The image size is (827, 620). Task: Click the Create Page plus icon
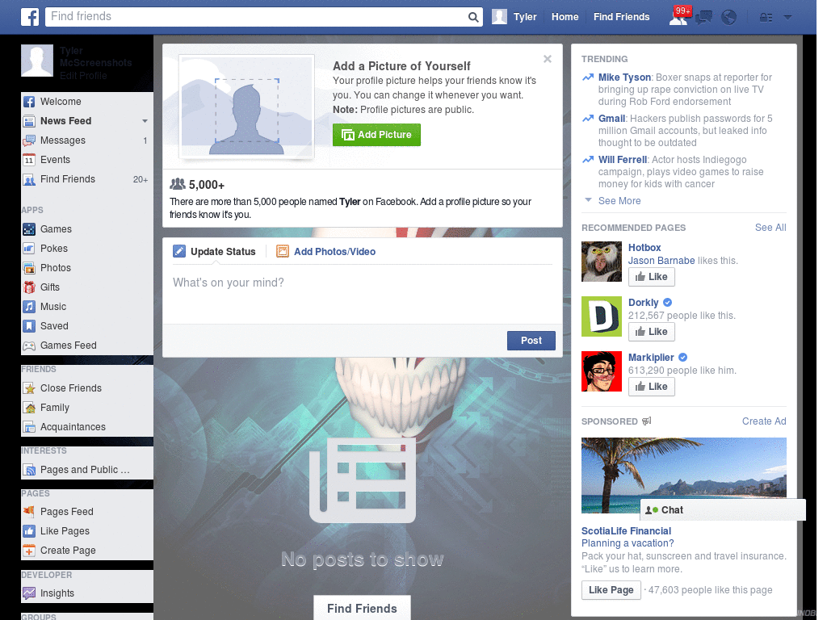coord(29,551)
